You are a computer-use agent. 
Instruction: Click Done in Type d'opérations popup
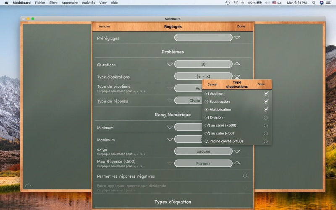261,84
